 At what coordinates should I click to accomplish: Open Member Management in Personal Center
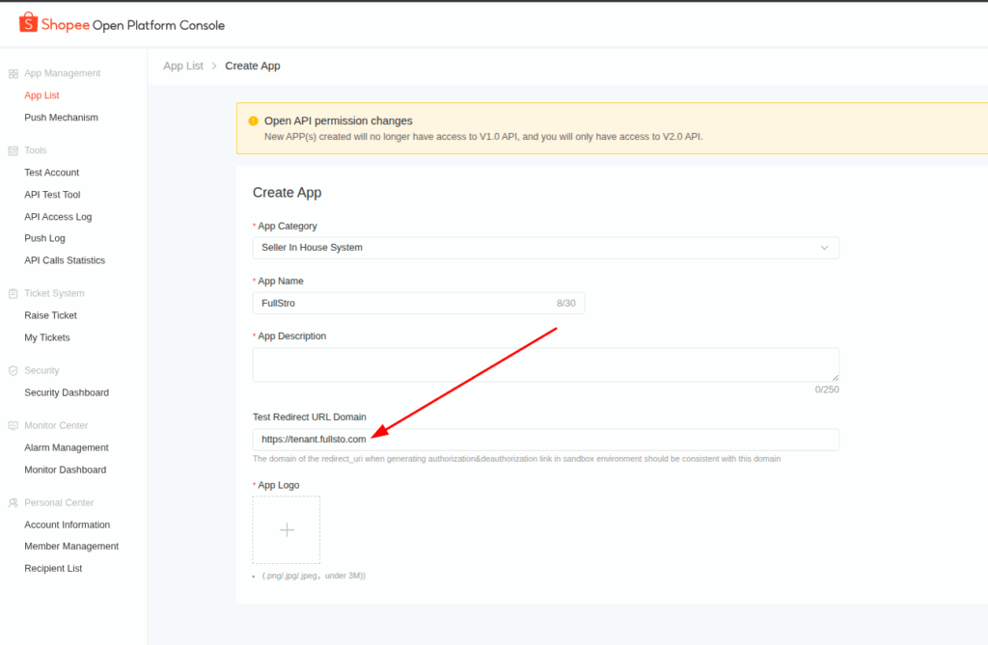[71, 547]
